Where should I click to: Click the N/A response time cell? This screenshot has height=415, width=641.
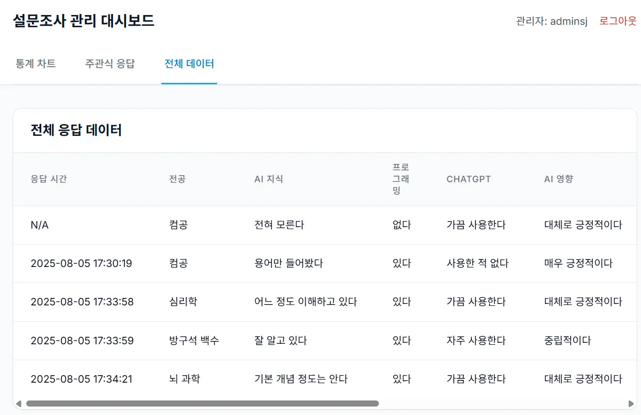pyautogui.click(x=39, y=225)
